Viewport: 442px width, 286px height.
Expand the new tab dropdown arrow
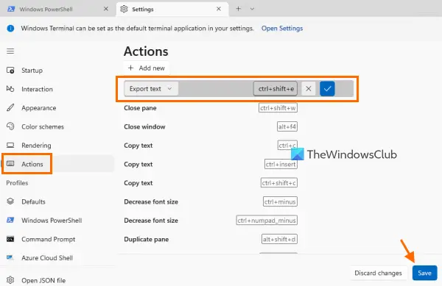(x=252, y=9)
